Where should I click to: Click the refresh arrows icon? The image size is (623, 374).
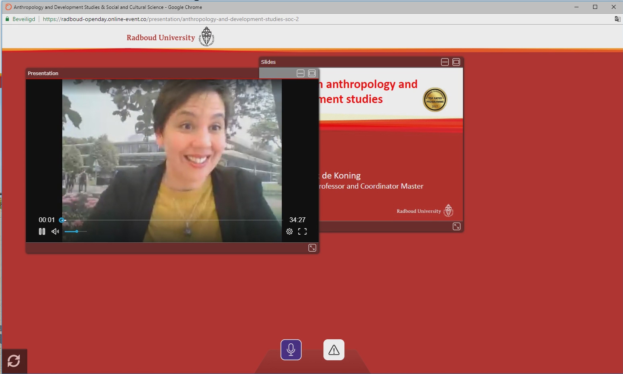pyautogui.click(x=14, y=361)
